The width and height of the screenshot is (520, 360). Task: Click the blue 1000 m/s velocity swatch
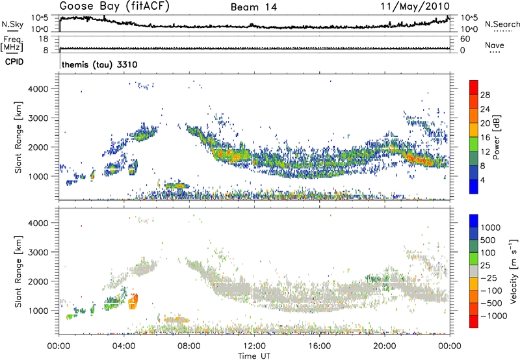pyautogui.click(x=474, y=221)
